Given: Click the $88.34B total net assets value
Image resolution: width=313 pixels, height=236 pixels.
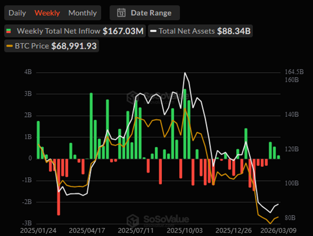Looking at the screenshot, I should tap(234, 31).
